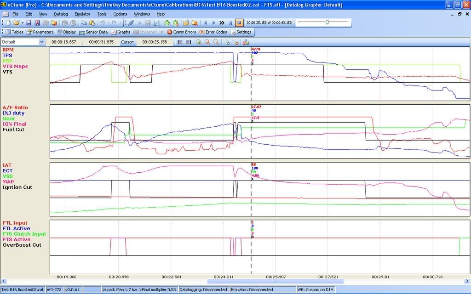The height and width of the screenshot is (294, 471).
Task: Click the start time 00:00:18.857 field
Action: point(63,42)
